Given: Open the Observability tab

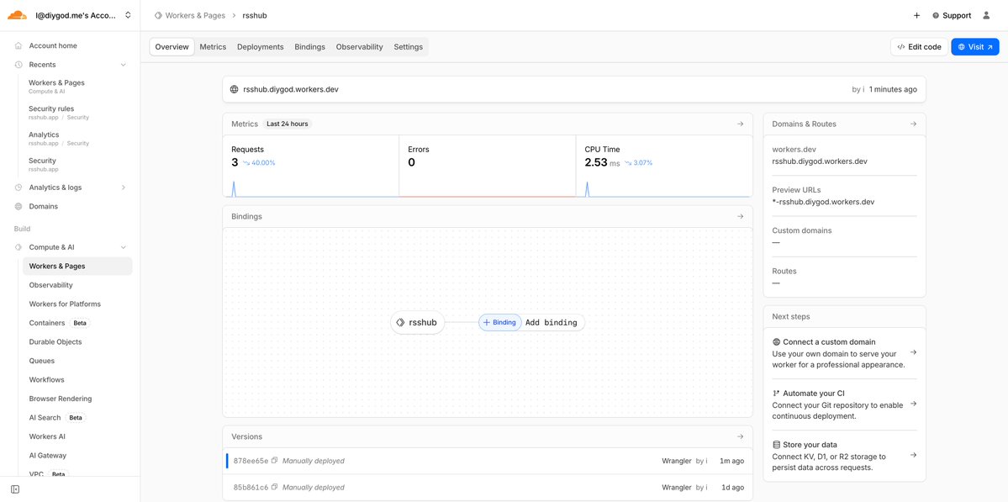Looking at the screenshot, I should point(359,47).
